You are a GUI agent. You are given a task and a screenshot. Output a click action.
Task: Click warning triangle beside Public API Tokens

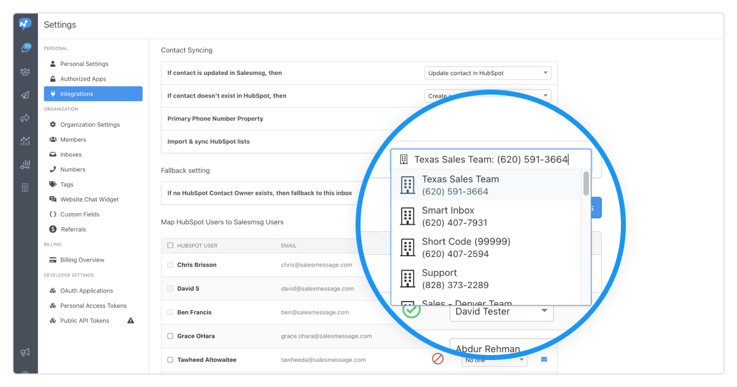pyautogui.click(x=130, y=321)
